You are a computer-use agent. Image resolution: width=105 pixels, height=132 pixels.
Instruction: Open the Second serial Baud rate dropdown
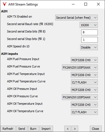(x=89, y=25)
